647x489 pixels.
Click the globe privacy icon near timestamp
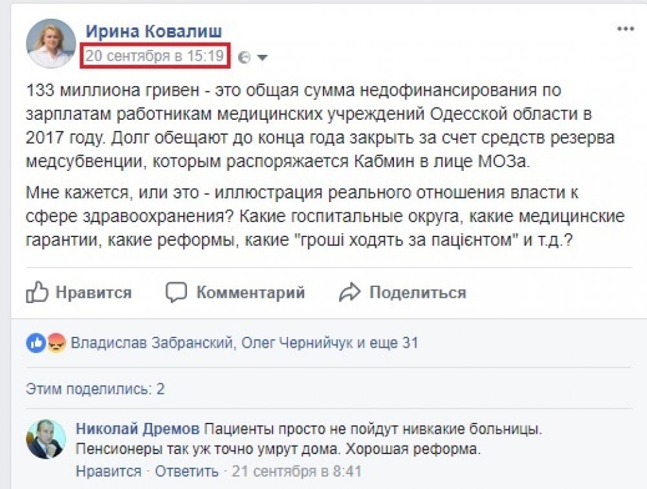245,58
